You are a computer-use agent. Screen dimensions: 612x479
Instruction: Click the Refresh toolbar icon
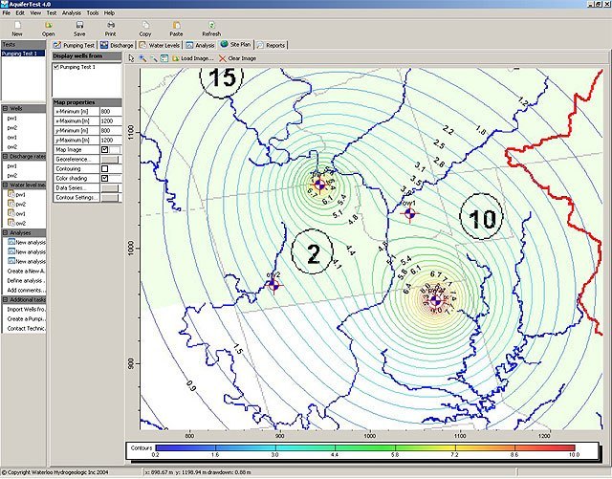coord(211,26)
